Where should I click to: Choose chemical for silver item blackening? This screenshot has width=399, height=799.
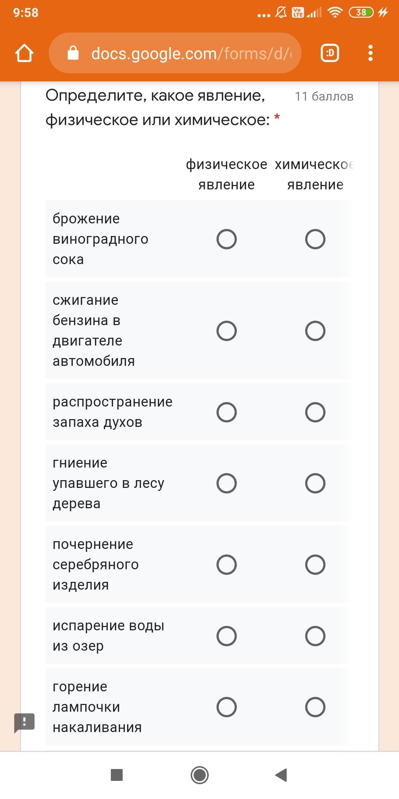tap(315, 564)
